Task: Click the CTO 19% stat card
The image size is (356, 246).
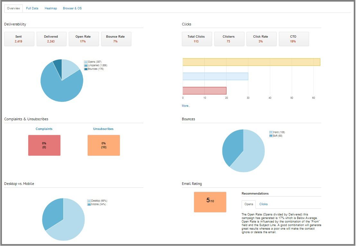Action: (294, 39)
